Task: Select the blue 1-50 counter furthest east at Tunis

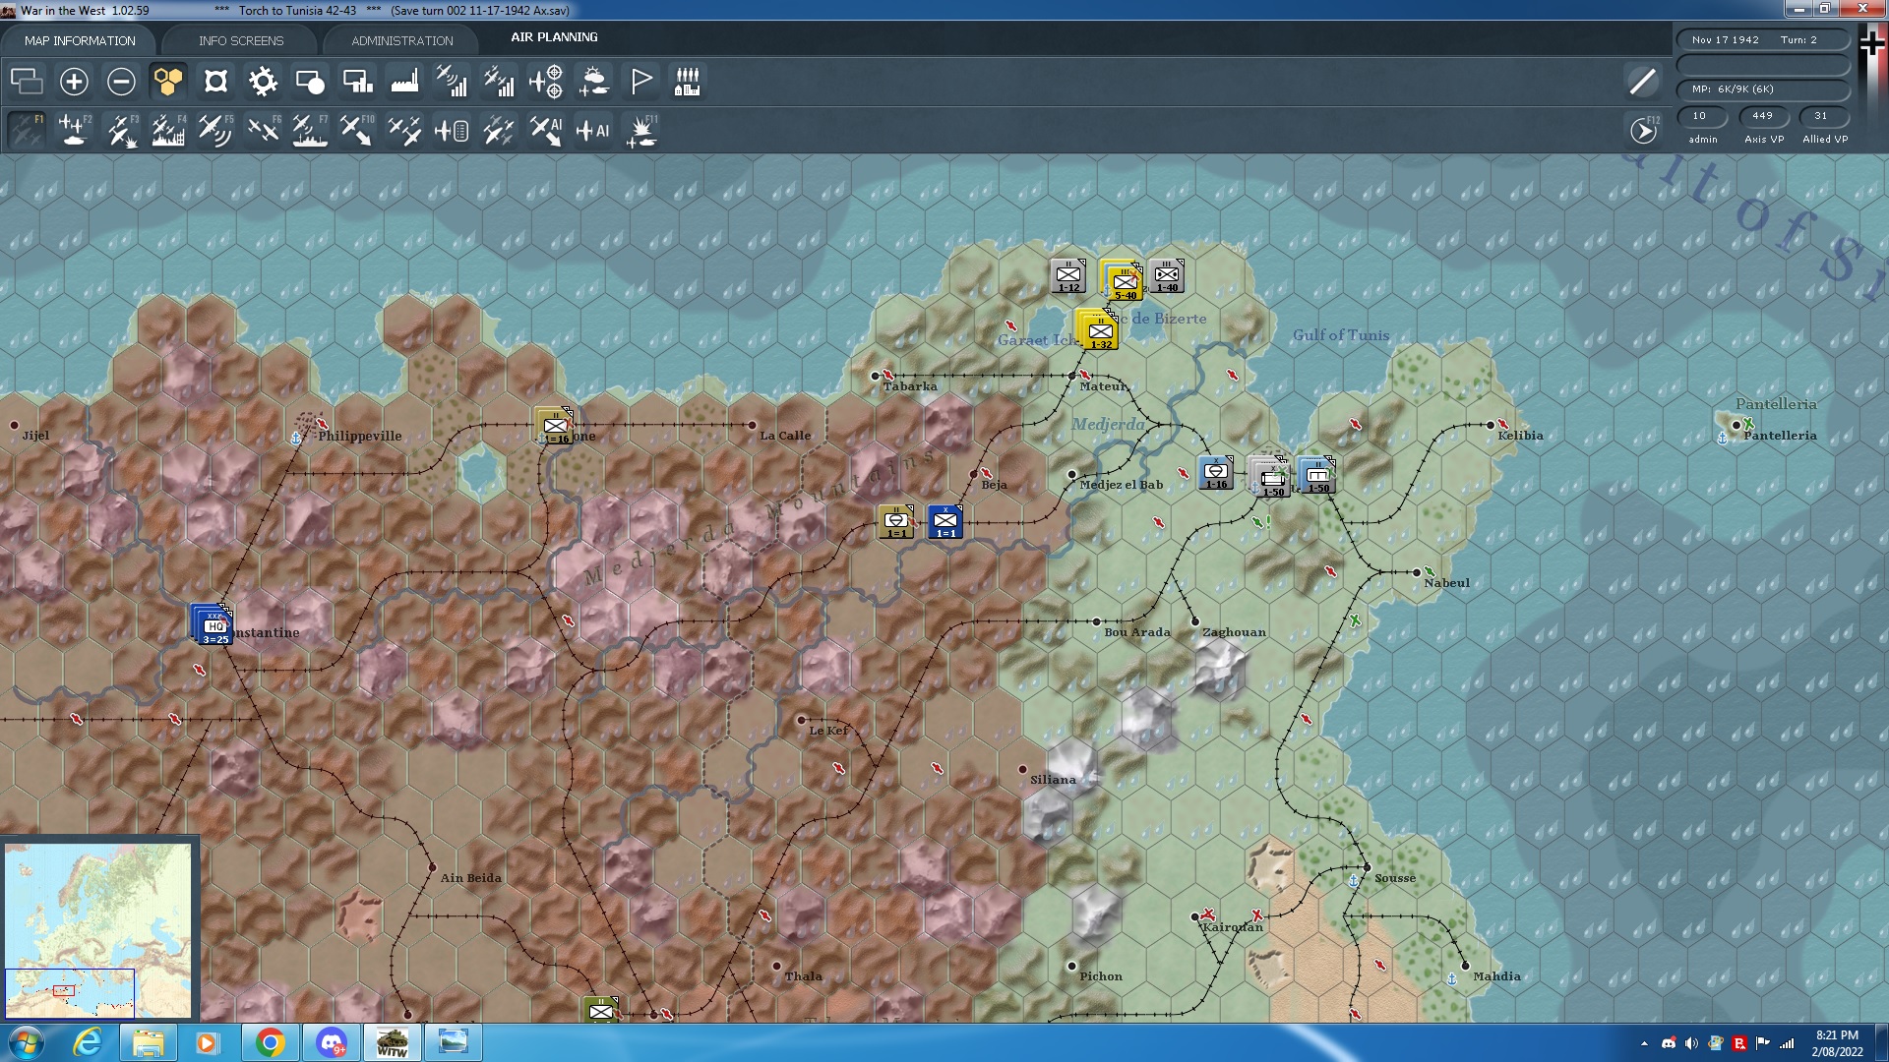Action: [1317, 475]
